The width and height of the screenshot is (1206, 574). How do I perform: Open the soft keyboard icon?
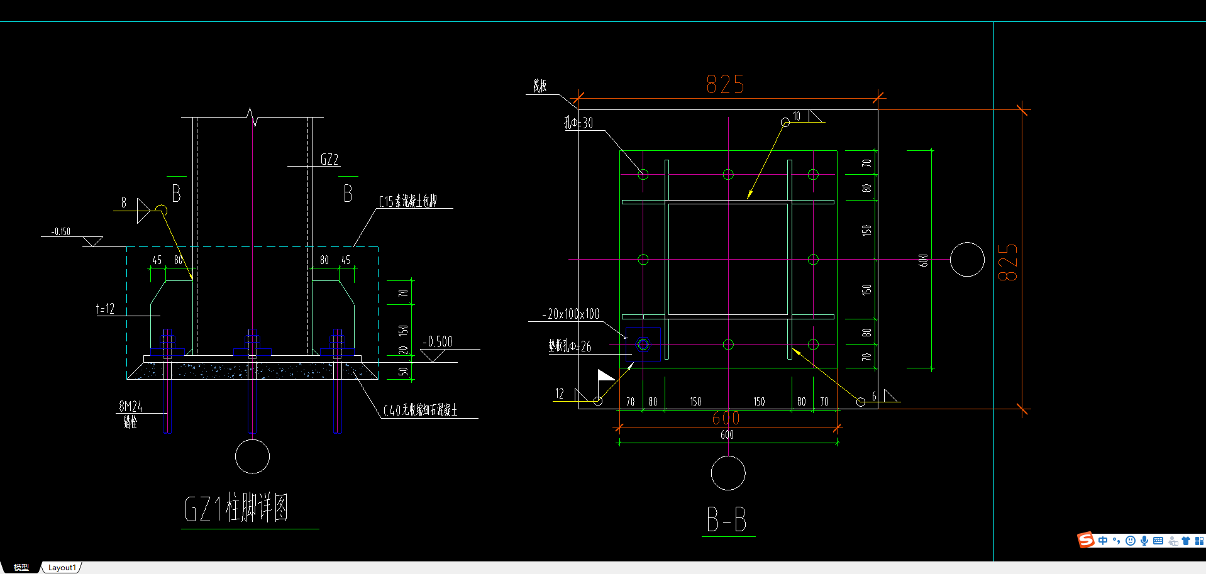pos(1158,541)
